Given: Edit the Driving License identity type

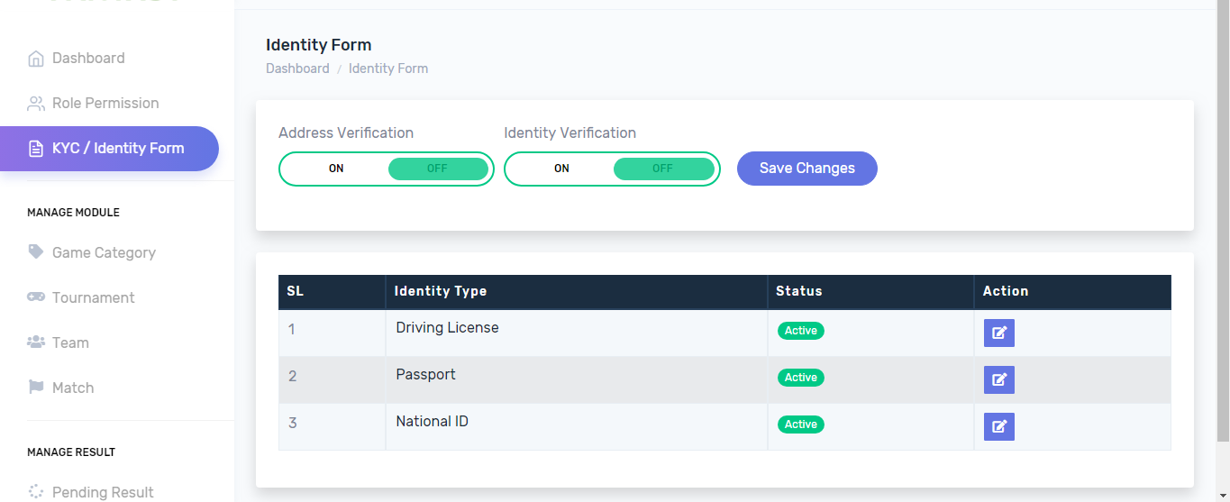Looking at the screenshot, I should tap(998, 333).
